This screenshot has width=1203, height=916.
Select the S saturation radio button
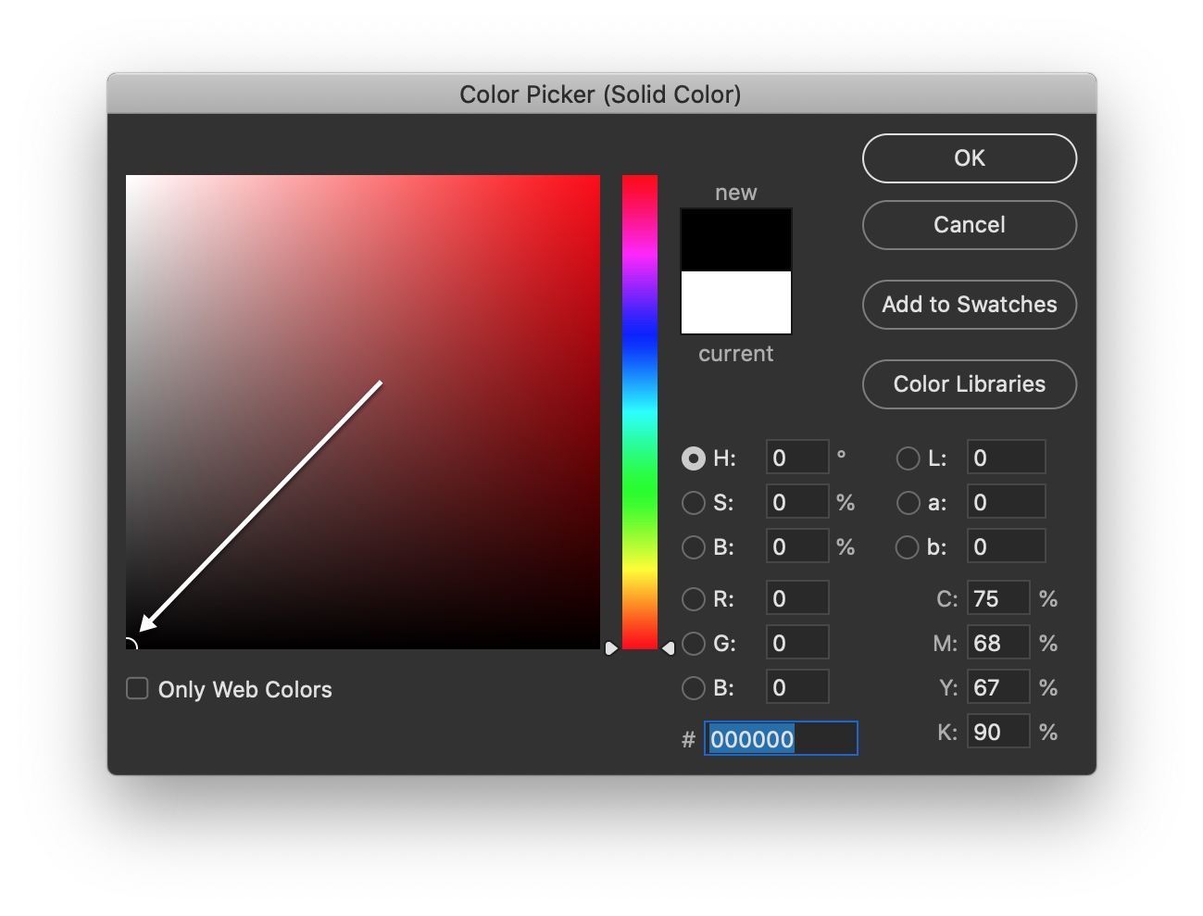point(693,503)
